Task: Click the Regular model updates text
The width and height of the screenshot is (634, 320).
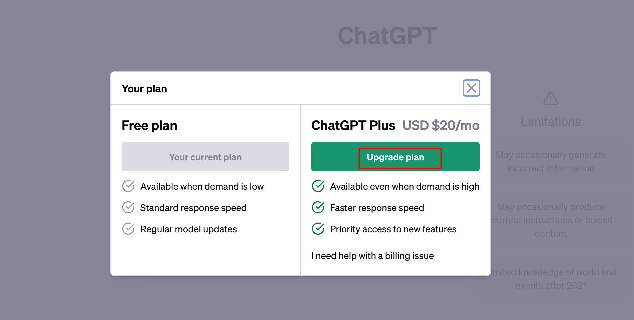Action: tap(188, 229)
